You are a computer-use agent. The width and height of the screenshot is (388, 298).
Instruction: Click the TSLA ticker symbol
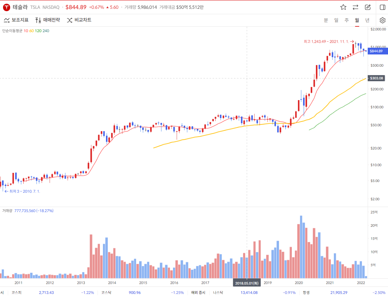[35, 7]
